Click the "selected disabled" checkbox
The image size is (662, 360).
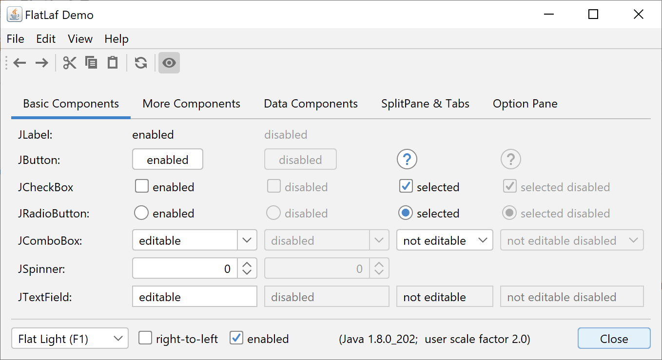click(510, 186)
